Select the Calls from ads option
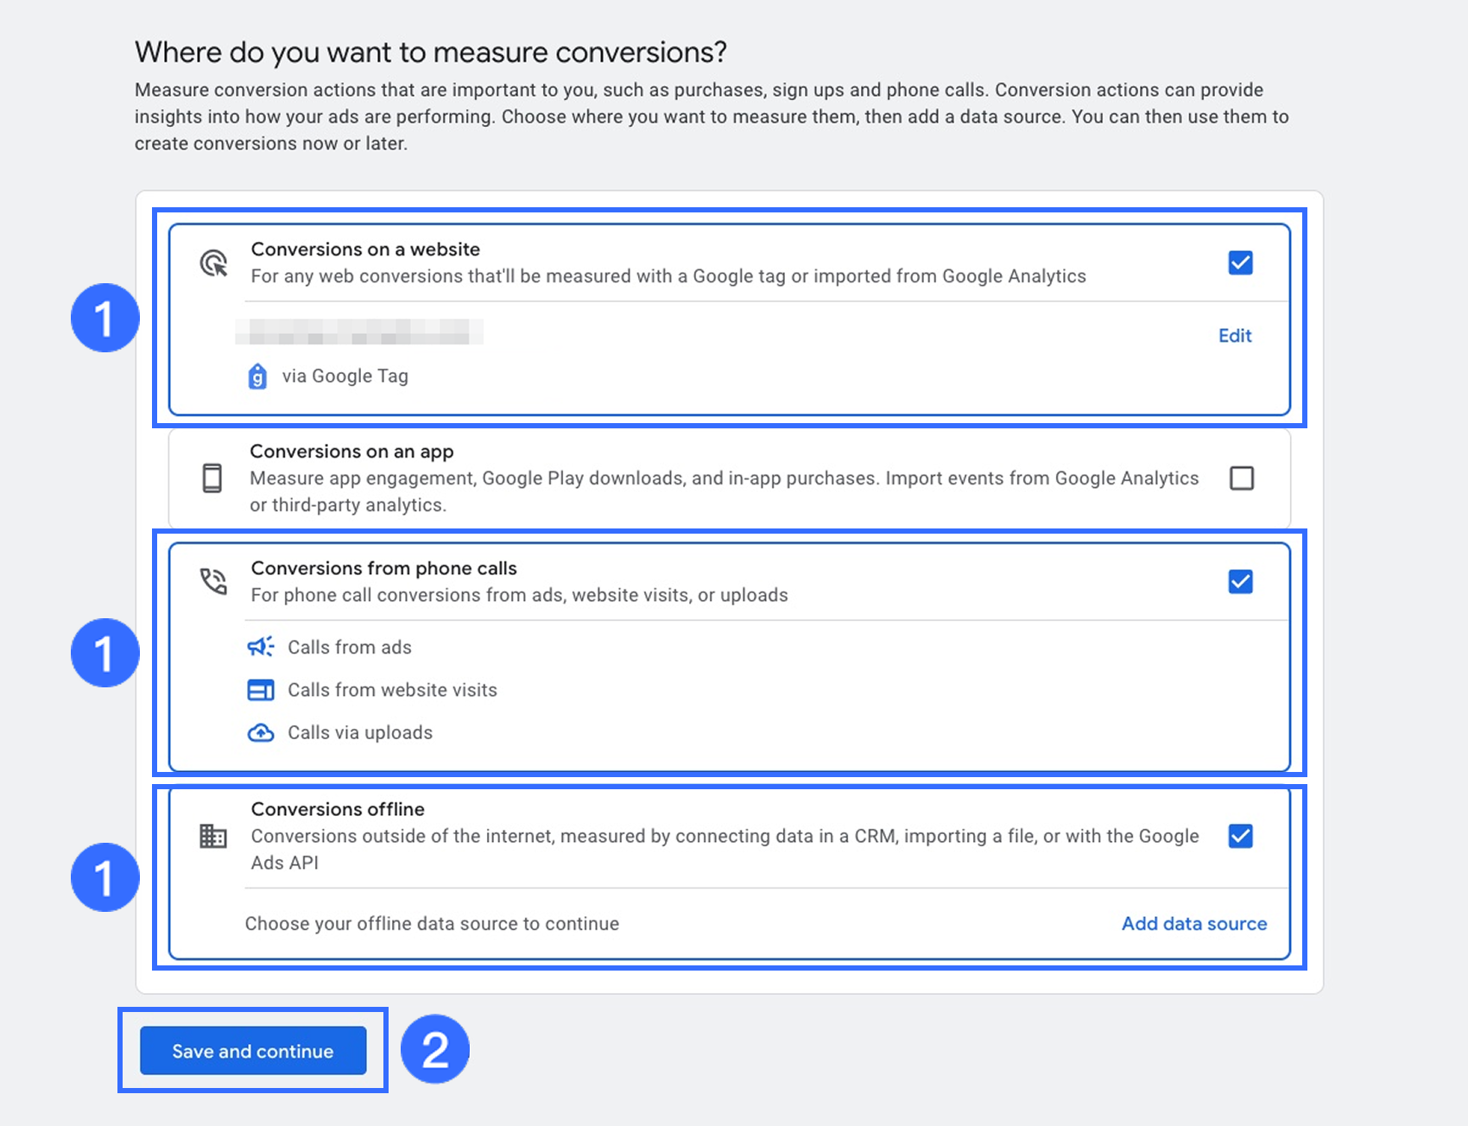This screenshot has height=1126, width=1468. coord(349,648)
